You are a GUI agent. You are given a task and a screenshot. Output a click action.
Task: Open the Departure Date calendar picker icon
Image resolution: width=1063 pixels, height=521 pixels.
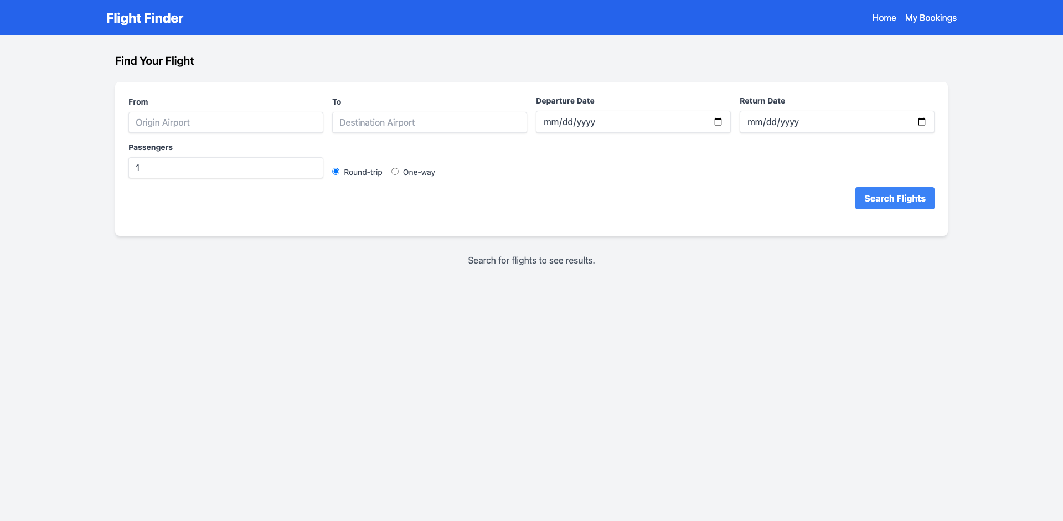(718, 122)
